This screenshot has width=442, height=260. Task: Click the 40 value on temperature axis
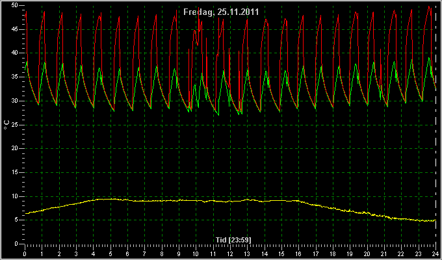[15, 53]
